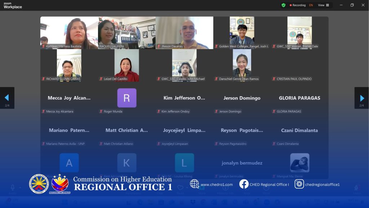369x208 pixels.
Task: Click the EN language indicator
Action: [x=311, y=5]
